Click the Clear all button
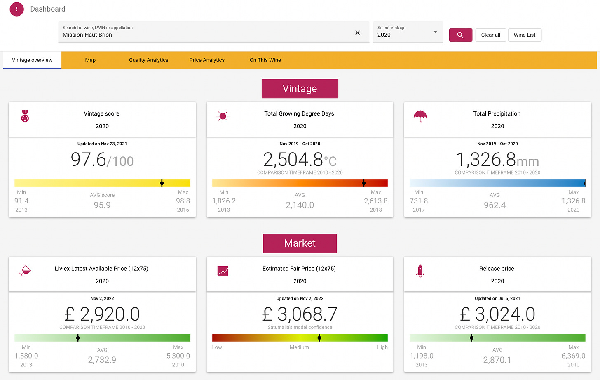The image size is (600, 380). [490, 35]
